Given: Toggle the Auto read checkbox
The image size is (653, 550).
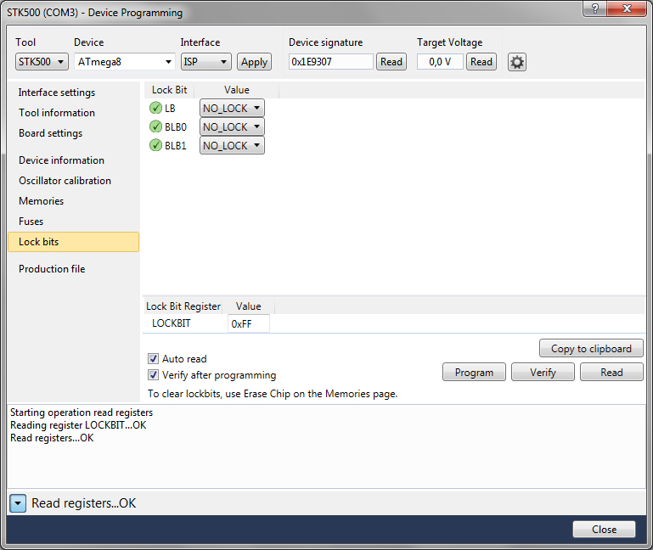Looking at the screenshot, I should [x=153, y=358].
